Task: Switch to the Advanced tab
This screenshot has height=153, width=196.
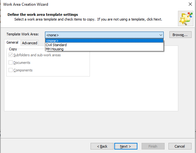Action: click(30, 43)
